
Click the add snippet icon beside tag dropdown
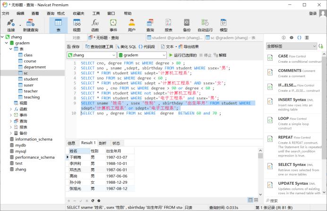321,46
